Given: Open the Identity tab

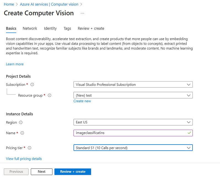Looking at the screenshot, I should (50, 28).
